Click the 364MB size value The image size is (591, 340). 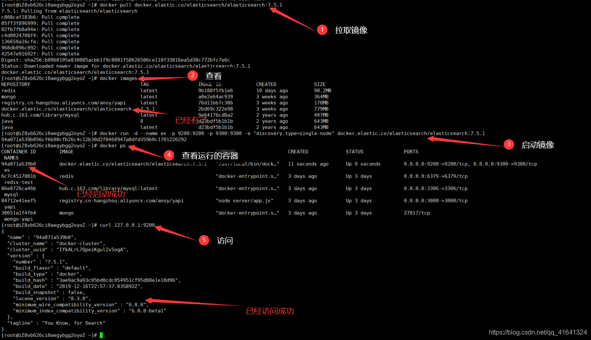[321, 97]
